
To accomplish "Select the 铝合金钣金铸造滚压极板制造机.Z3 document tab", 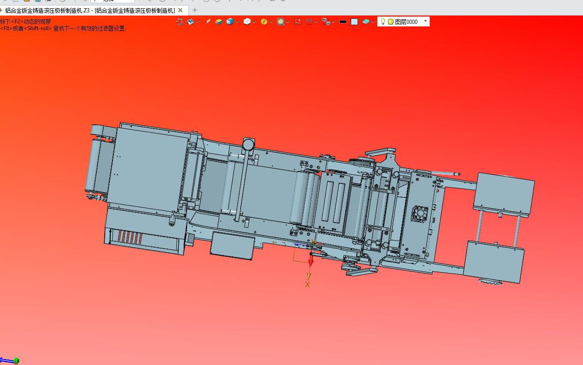I will (x=90, y=10).
